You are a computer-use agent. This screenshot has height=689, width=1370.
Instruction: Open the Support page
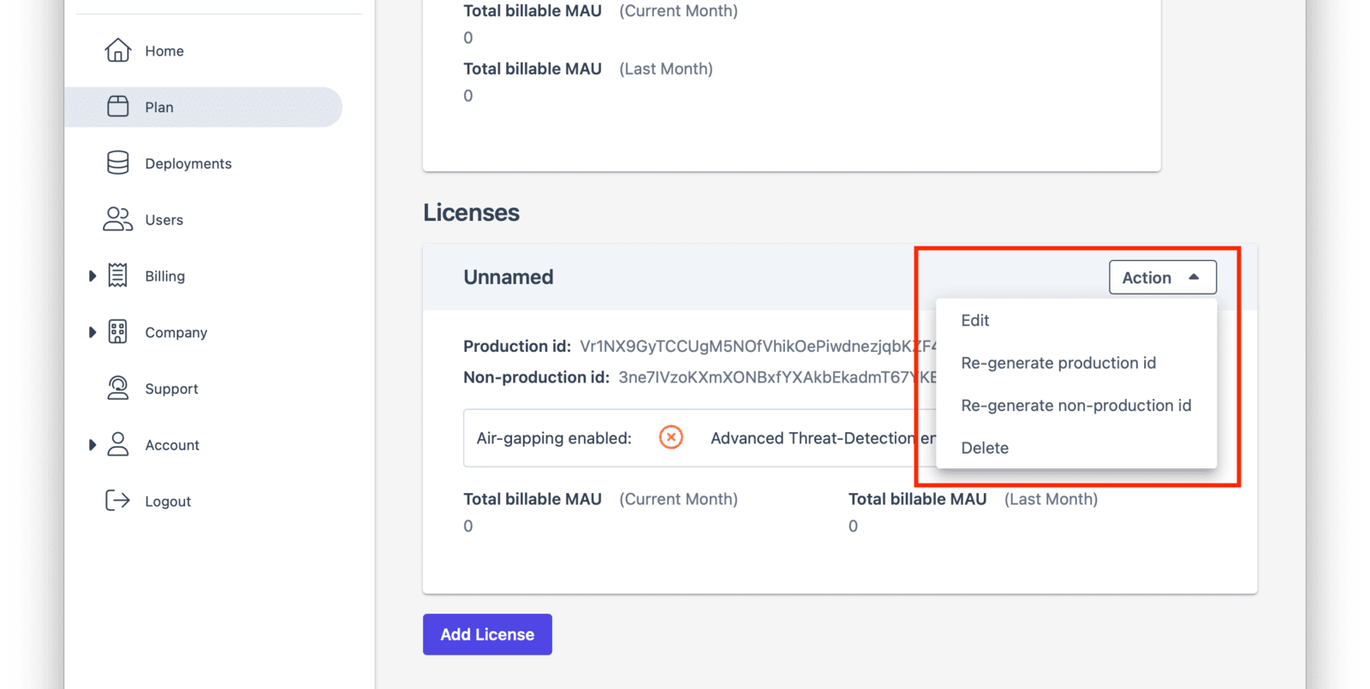(171, 389)
